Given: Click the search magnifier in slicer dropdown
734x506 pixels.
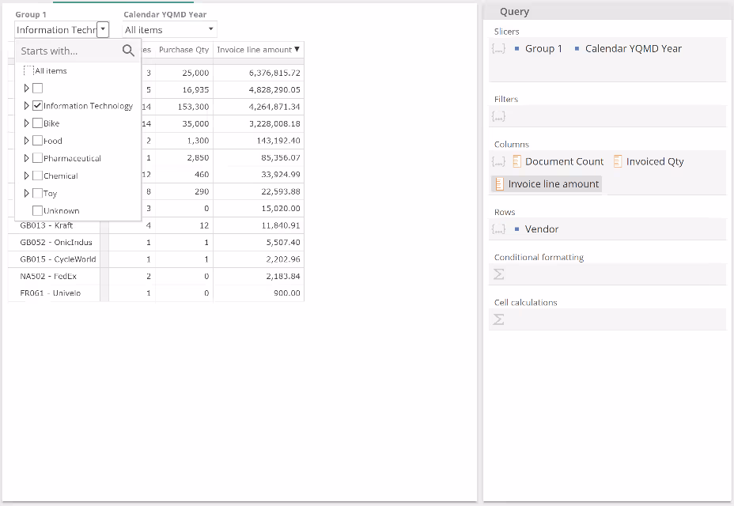Looking at the screenshot, I should 128,51.
